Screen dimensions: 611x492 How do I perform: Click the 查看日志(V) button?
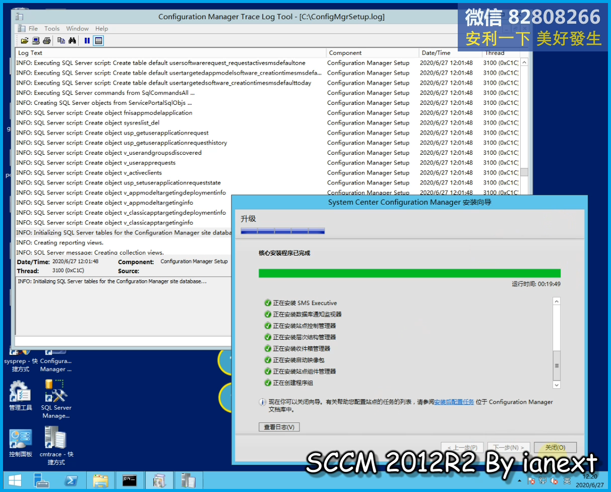point(279,427)
